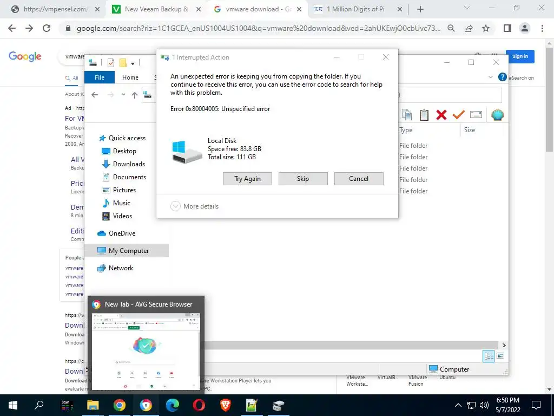Click the Rename icon in Explorer toolbar
Screen dimensions: 554x416
476,115
